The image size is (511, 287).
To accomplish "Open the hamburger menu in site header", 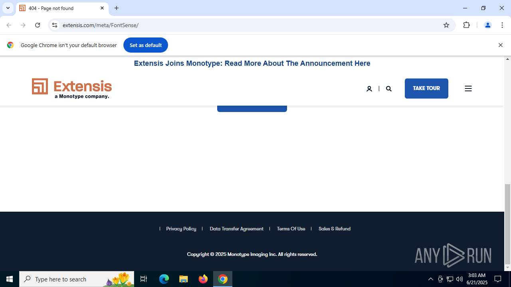I will (x=468, y=88).
